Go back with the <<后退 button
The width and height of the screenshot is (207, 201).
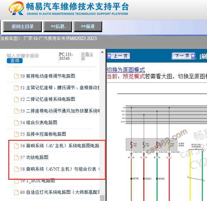click(x=58, y=26)
